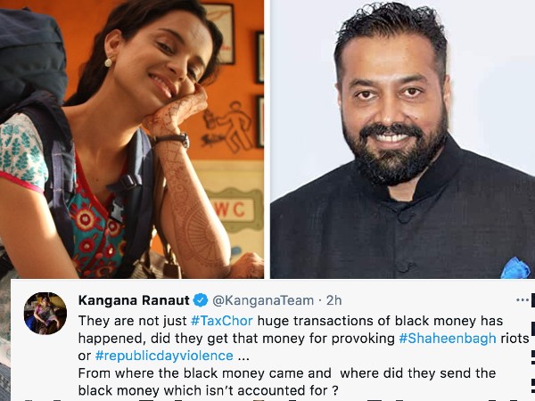
Task: Click the Kangana Ranaut display name
Action: pos(134,300)
